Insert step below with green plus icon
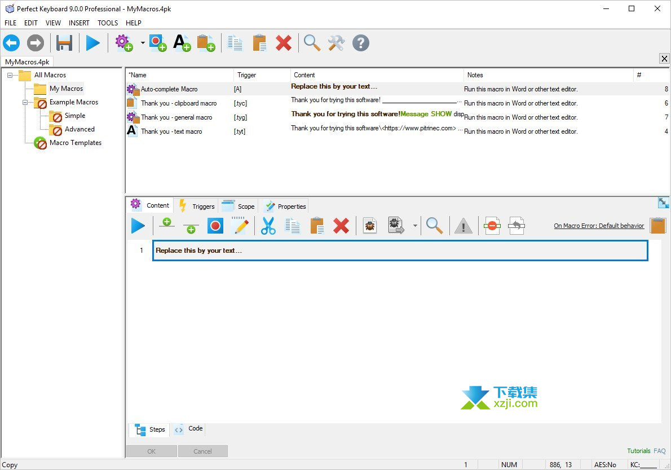This screenshot has height=470, width=671. [191, 228]
